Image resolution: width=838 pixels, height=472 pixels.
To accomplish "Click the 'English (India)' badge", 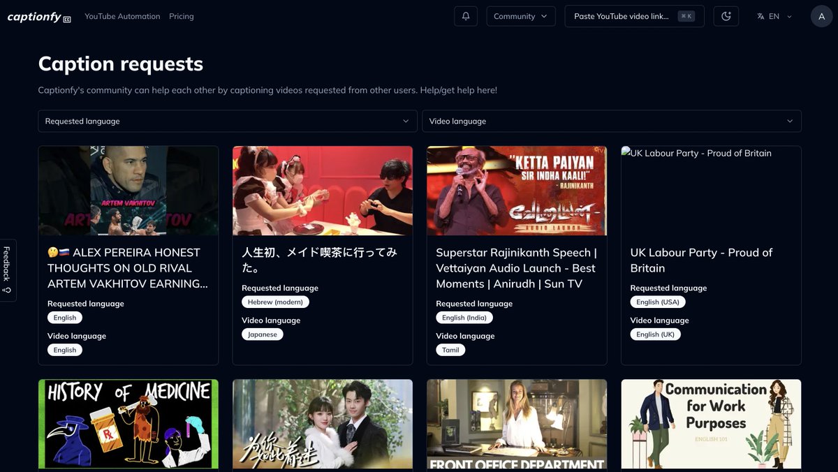I will (x=464, y=317).
